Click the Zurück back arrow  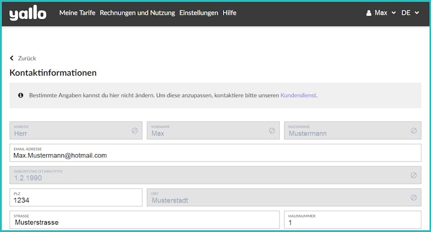tap(11, 58)
